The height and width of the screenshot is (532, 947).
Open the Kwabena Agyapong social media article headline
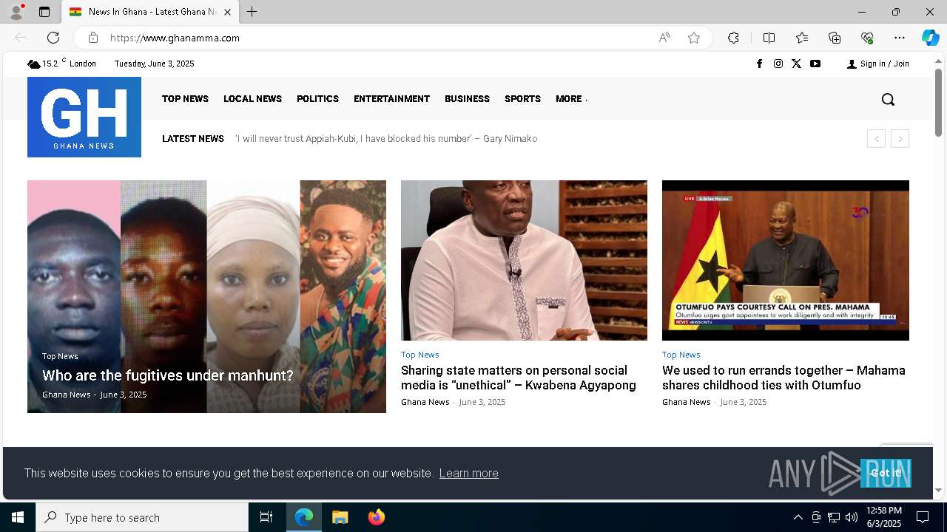pyautogui.click(x=519, y=378)
